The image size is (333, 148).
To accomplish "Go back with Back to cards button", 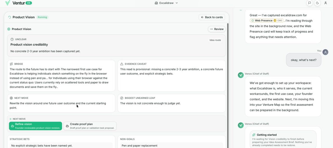I will coord(212,17).
